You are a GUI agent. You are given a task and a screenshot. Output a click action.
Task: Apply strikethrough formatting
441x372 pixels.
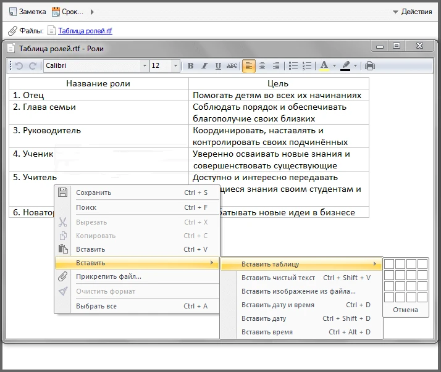coord(232,66)
